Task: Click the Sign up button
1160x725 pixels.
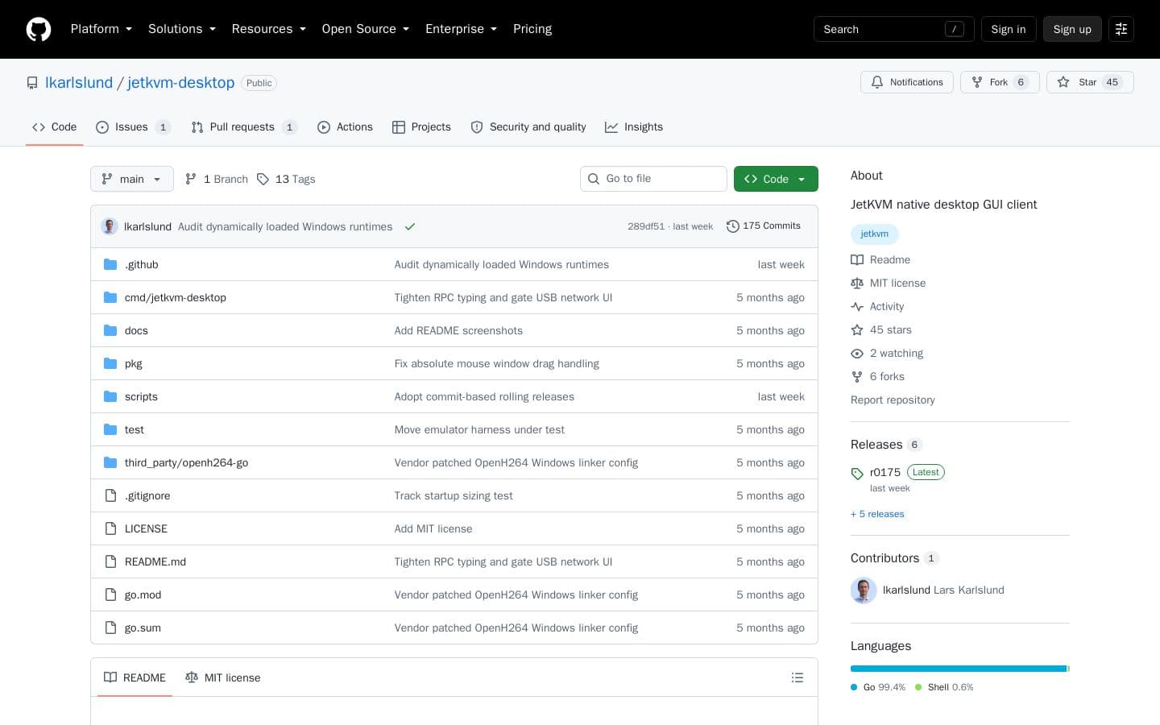Action: [x=1072, y=29]
